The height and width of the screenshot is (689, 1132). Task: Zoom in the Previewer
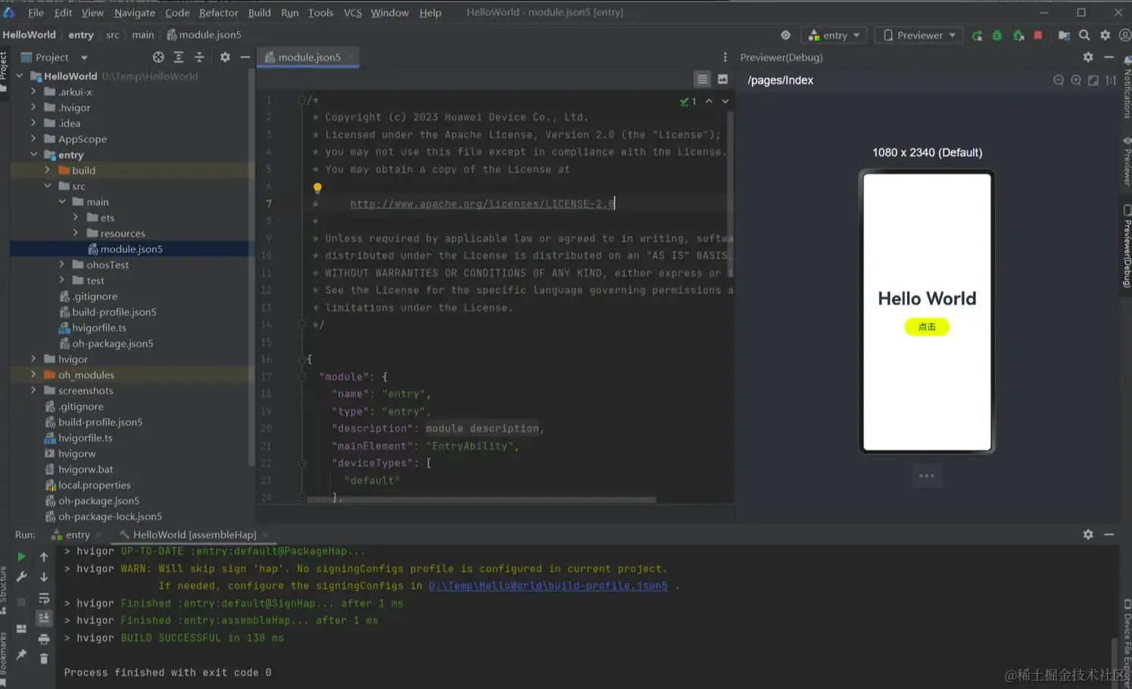[x=1076, y=80]
